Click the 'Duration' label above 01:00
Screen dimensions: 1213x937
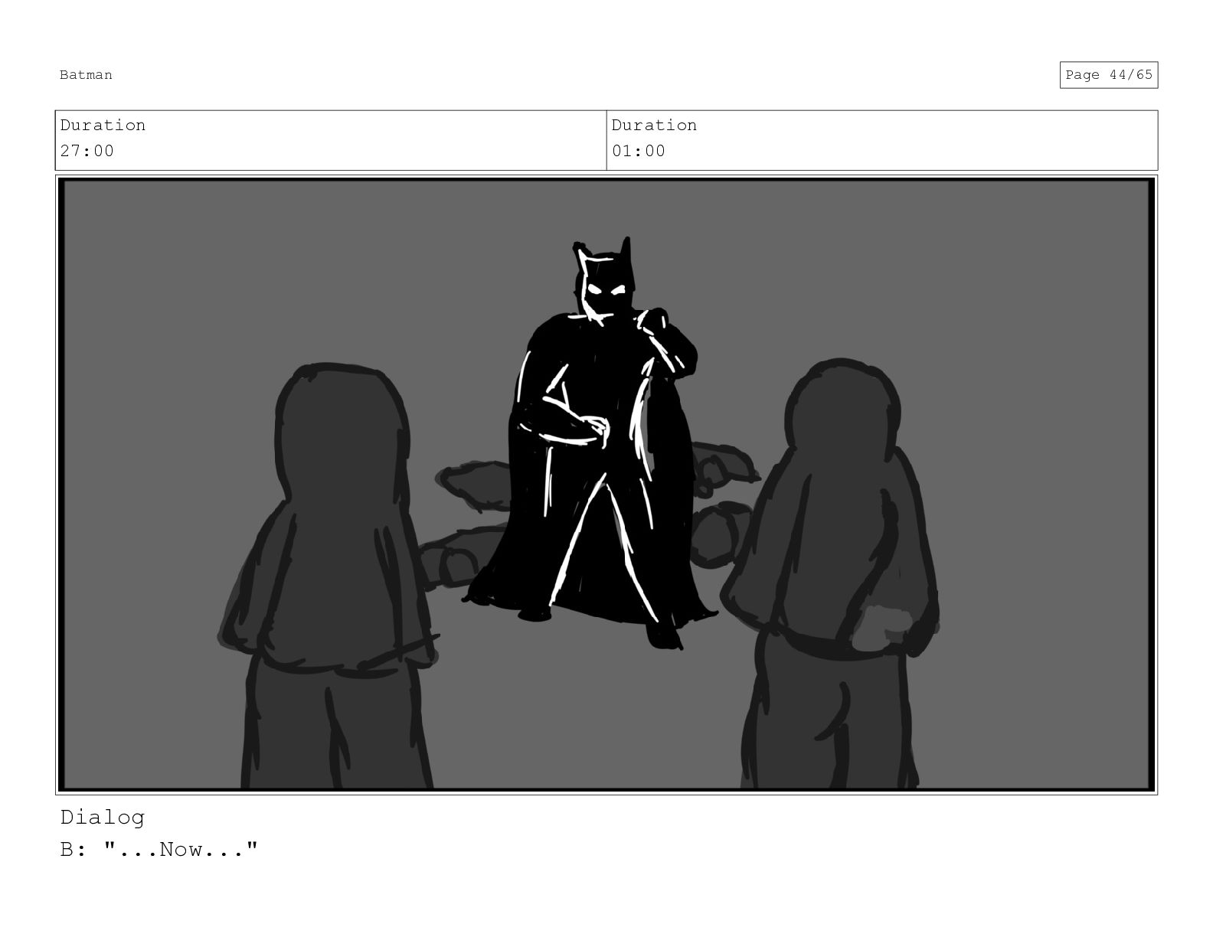click(654, 125)
